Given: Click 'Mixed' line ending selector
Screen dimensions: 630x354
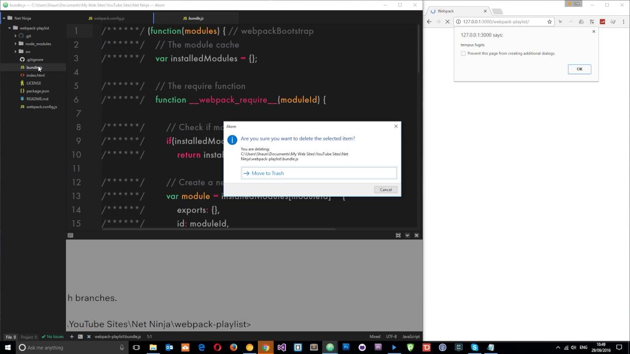Looking at the screenshot, I should pyautogui.click(x=375, y=337).
